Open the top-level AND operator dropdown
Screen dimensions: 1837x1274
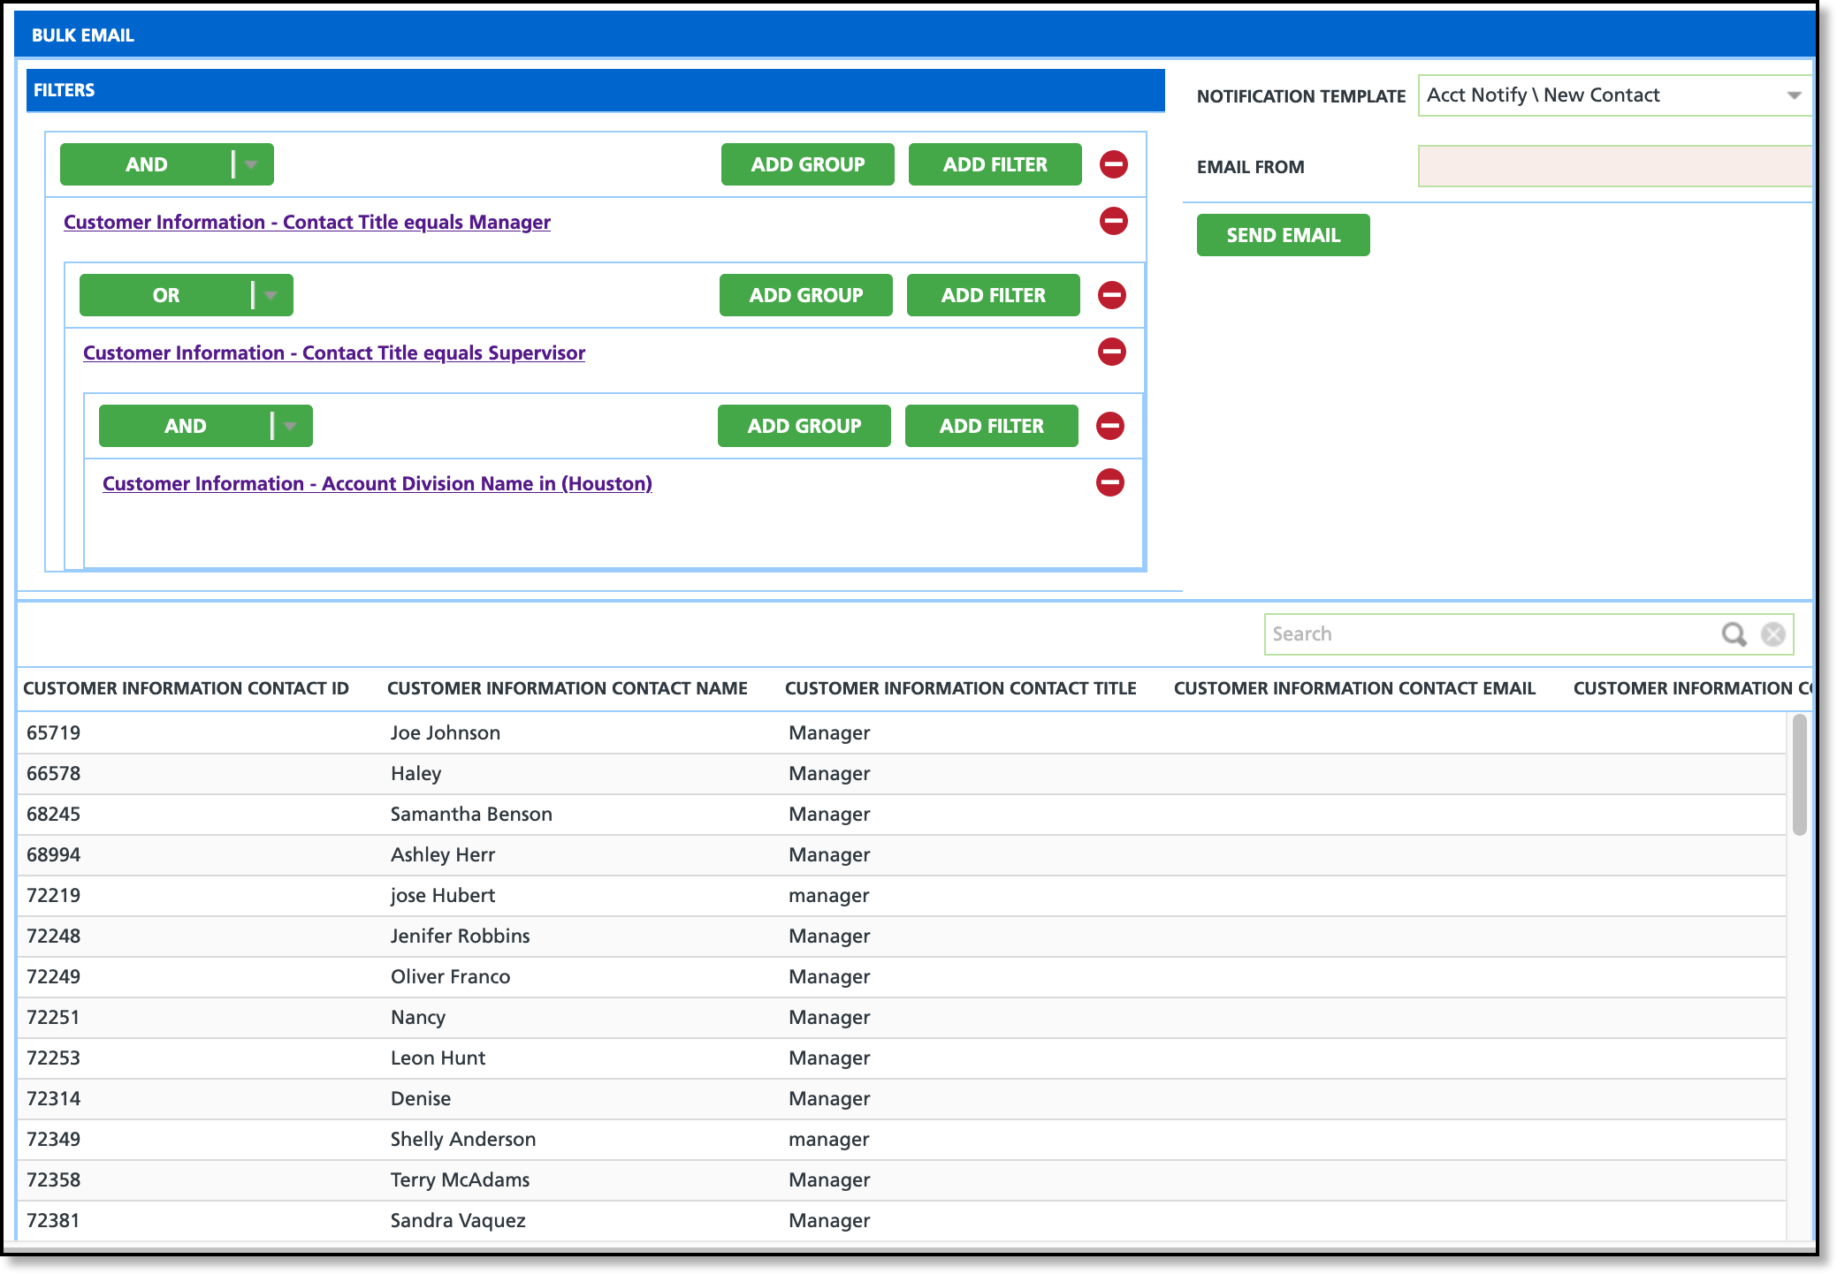click(251, 164)
